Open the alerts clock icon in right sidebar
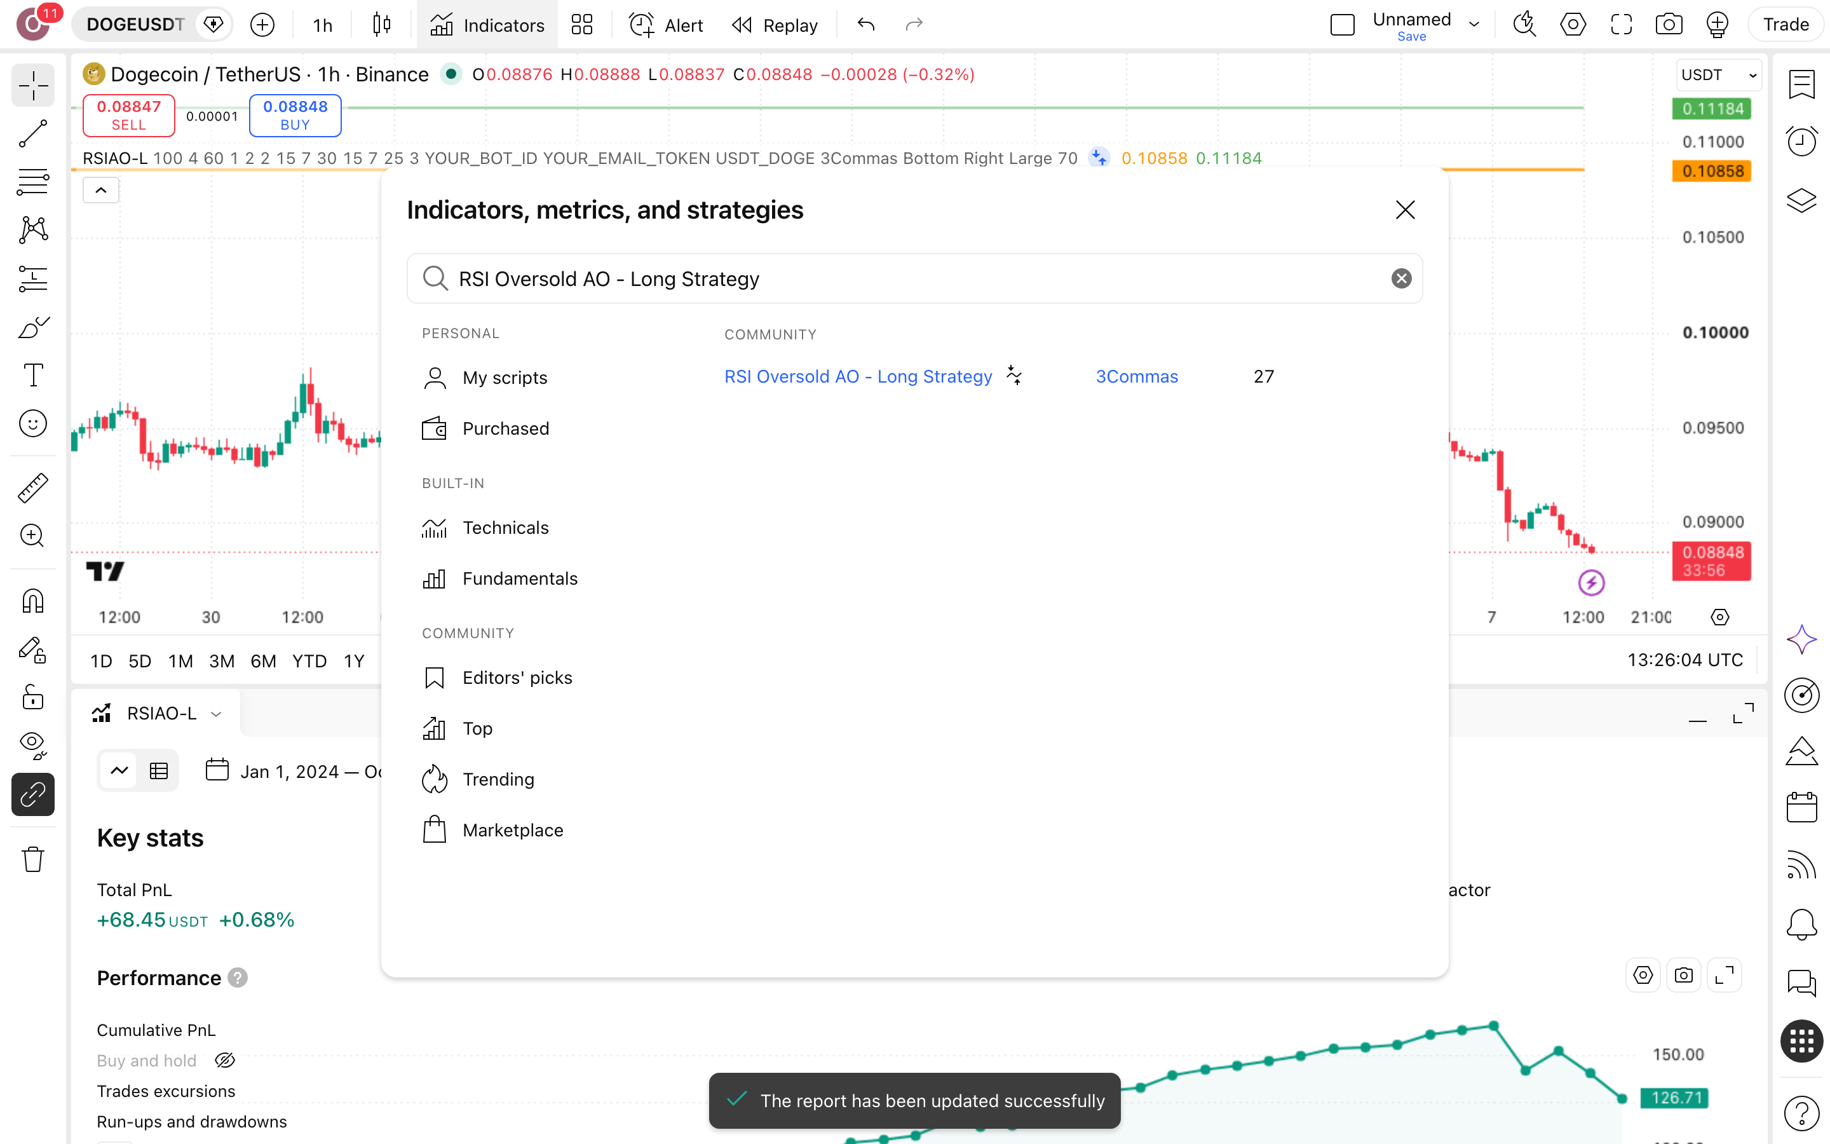This screenshot has height=1144, width=1830. pyautogui.click(x=1801, y=142)
